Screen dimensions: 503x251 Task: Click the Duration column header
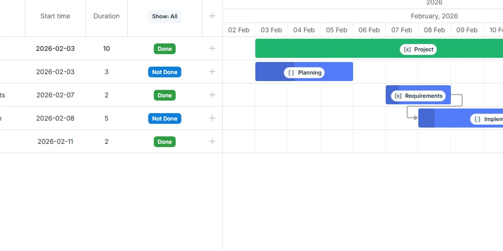[x=107, y=16]
